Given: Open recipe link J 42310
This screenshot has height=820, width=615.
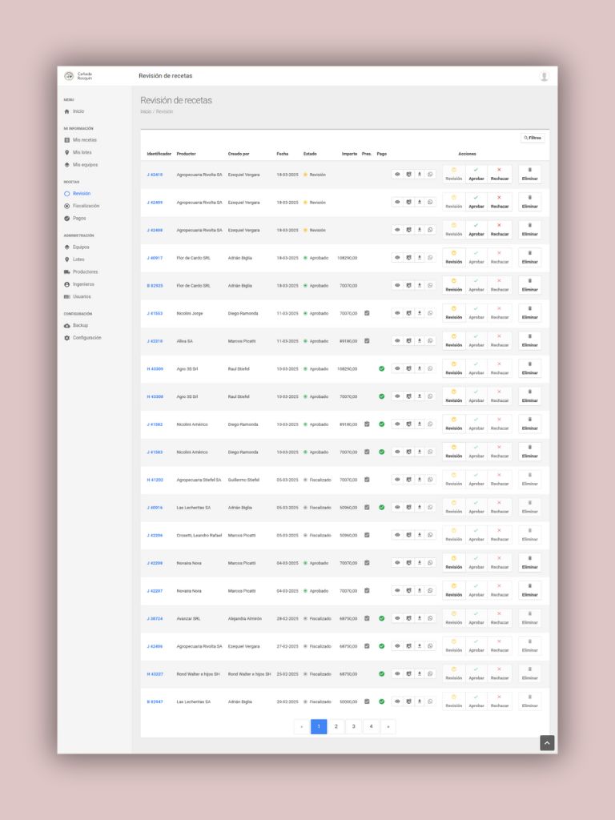Looking at the screenshot, I should 155,341.
